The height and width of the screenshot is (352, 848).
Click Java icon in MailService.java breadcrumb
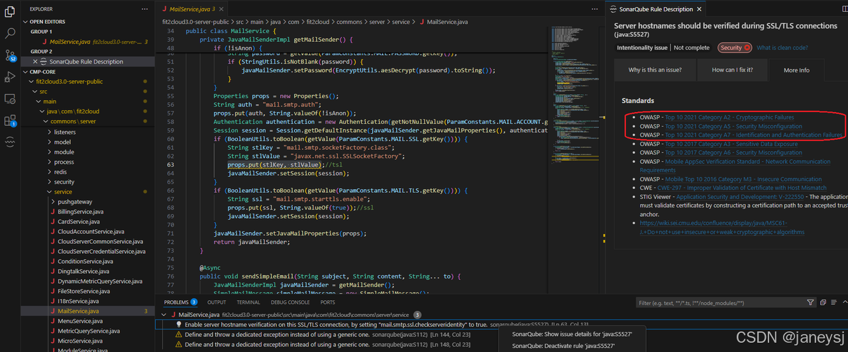422,22
